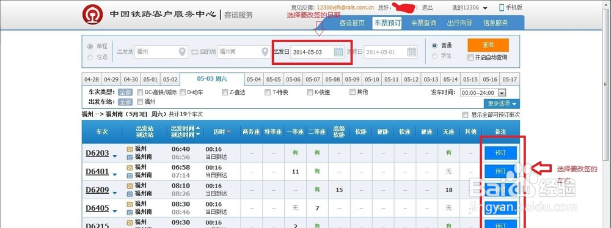Click 出发地 input field showing 福州
Image resolution: width=611 pixels, height=228 pixels.
point(161,52)
